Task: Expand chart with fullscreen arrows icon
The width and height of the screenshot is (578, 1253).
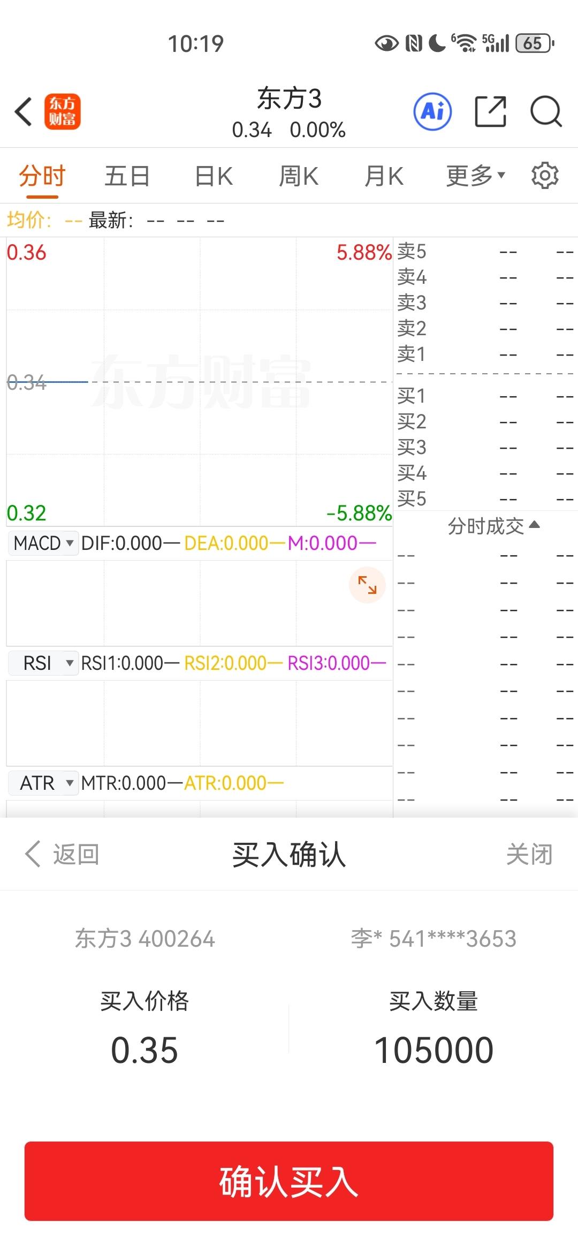Action: [367, 585]
